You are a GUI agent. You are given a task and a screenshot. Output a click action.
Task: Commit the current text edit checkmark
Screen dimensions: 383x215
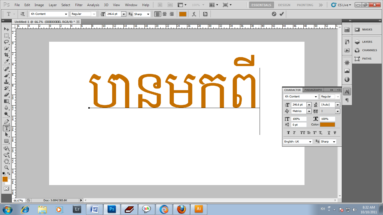tap(282, 14)
